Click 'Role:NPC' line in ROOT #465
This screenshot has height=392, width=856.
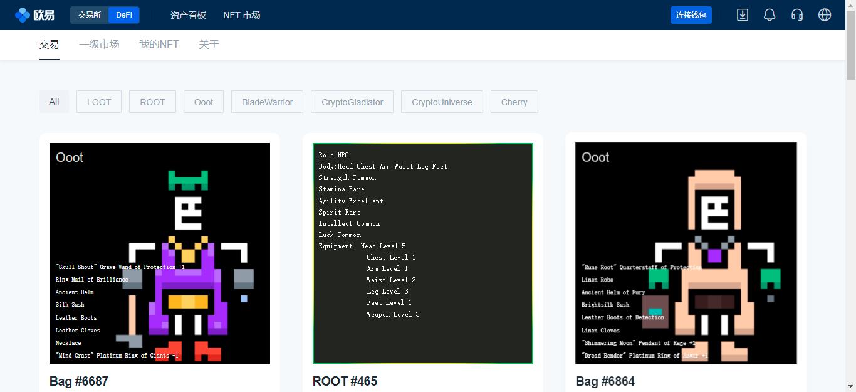334,155
